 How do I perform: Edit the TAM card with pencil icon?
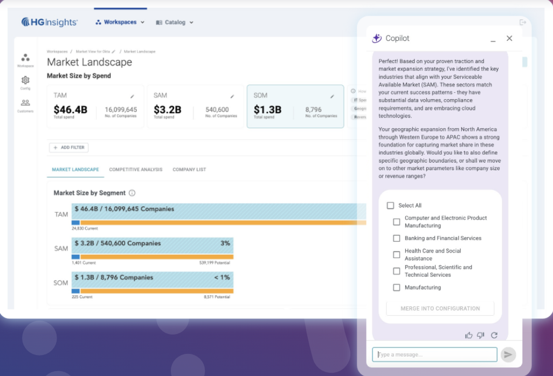132,96
